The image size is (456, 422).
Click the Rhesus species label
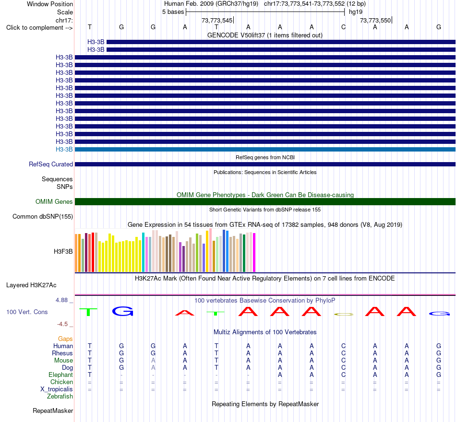(x=62, y=353)
